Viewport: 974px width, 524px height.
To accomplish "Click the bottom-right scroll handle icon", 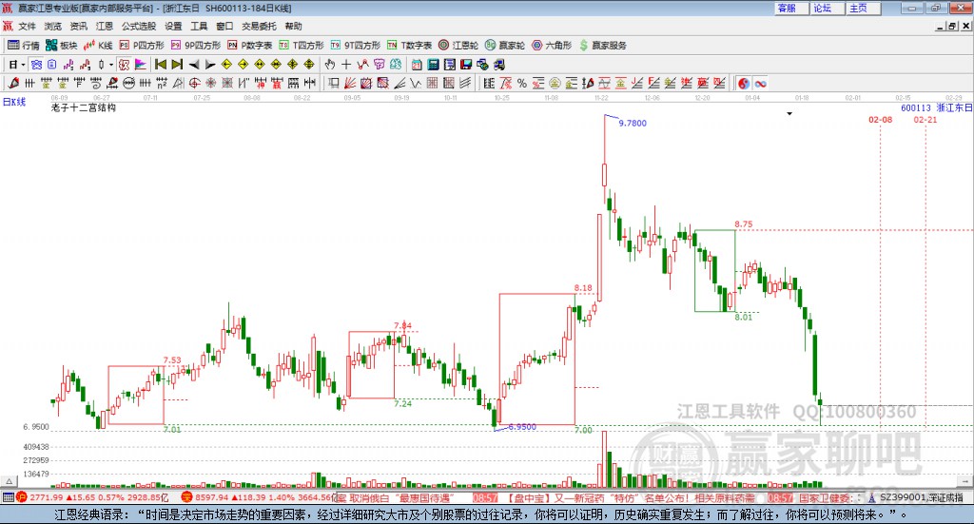I will [965, 481].
